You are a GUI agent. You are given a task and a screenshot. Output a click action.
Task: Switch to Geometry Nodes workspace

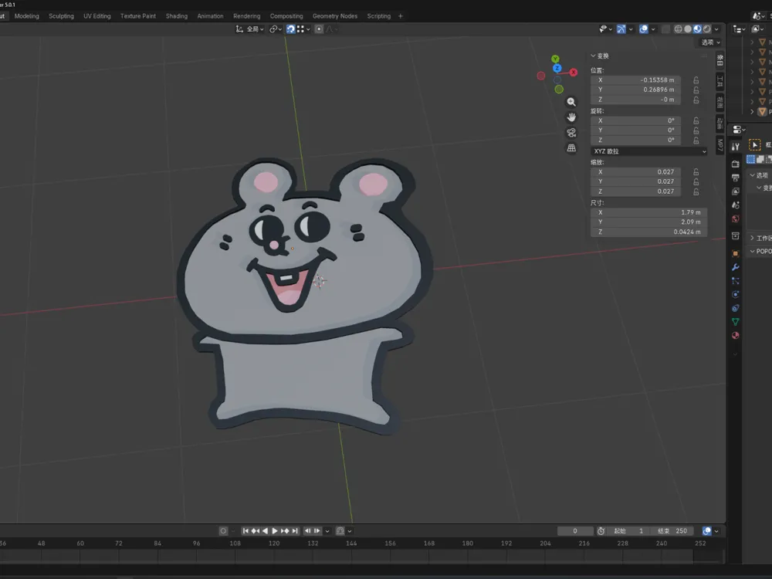[x=335, y=15]
